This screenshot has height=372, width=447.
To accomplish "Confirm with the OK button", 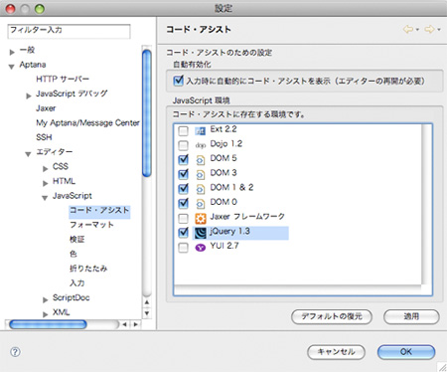I will [x=406, y=352].
